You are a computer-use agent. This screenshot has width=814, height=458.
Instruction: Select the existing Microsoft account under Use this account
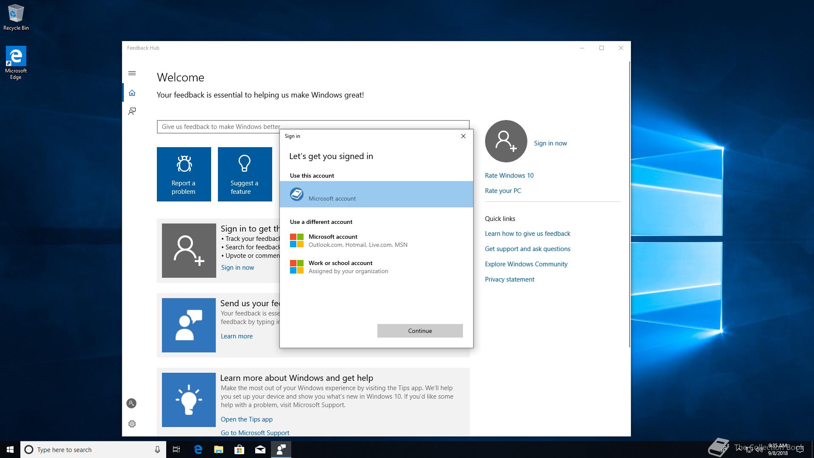(x=376, y=194)
